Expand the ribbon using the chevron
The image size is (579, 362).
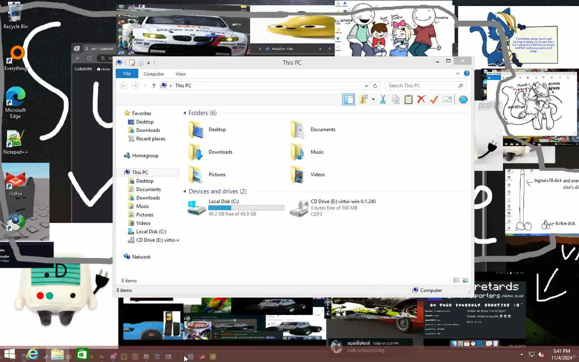tap(458, 73)
